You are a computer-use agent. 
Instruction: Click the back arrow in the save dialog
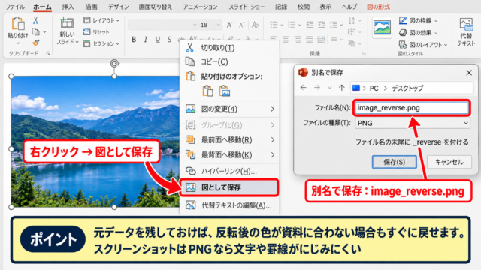[303, 88]
